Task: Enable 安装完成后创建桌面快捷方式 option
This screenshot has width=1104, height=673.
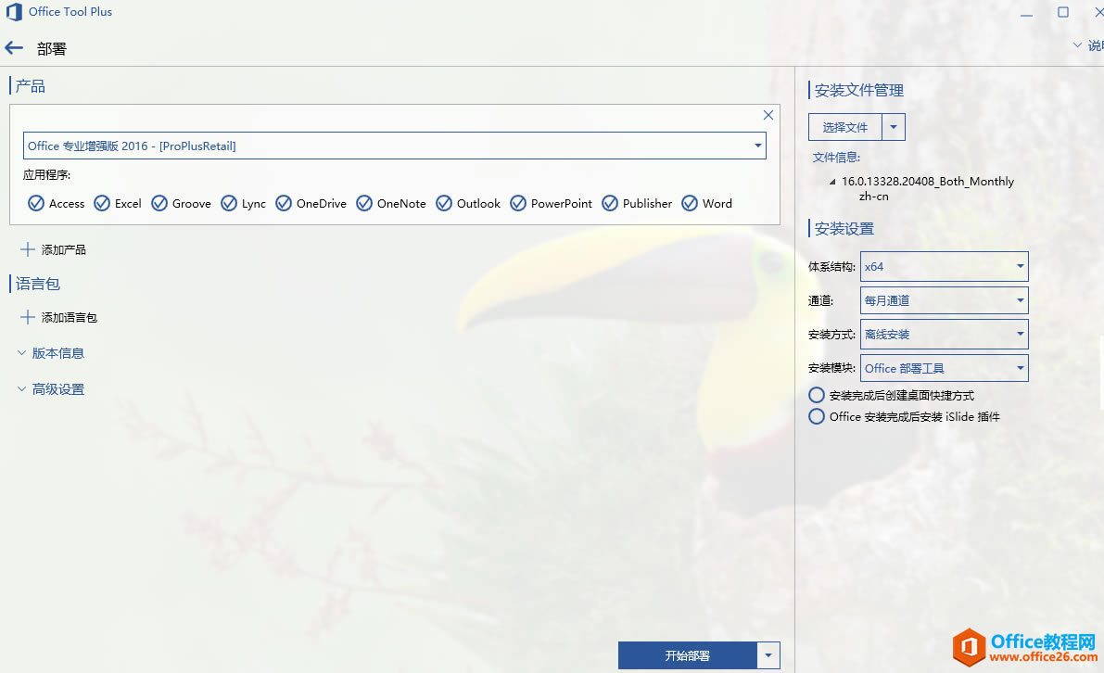Action: pos(817,395)
